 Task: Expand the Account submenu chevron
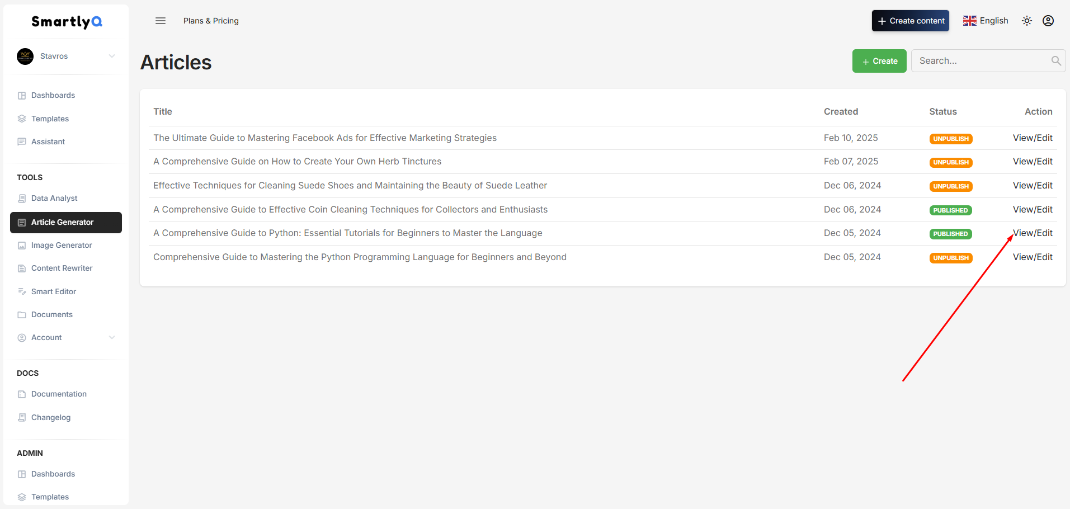pos(112,337)
